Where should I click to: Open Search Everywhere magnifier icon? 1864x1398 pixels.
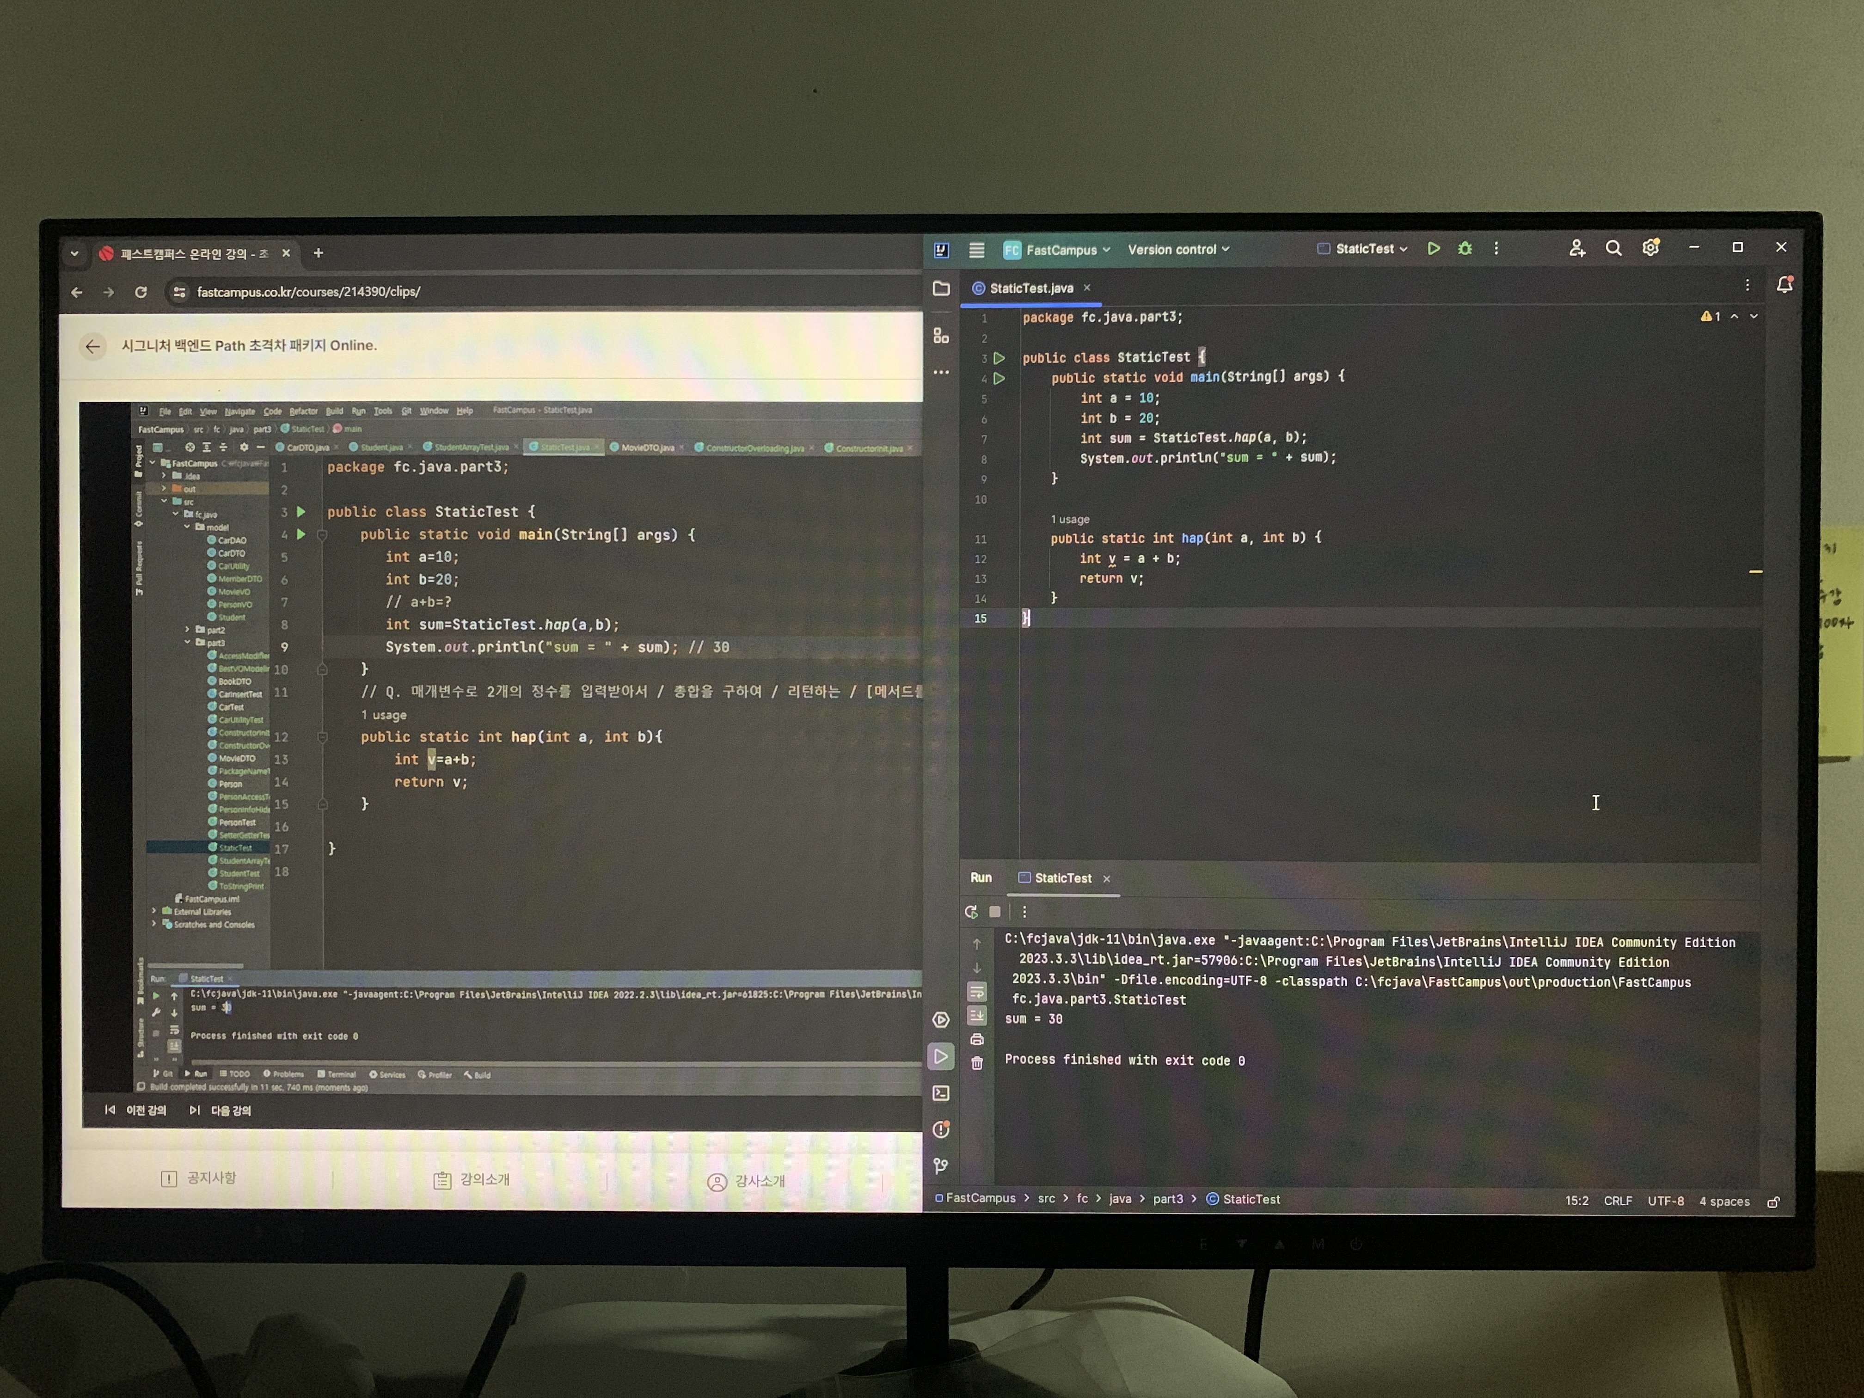pos(1613,249)
